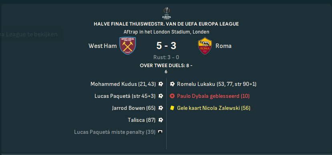This screenshot has width=332, height=155.
Task: Click the yellow card icon for Zalewski
Action: click(172, 108)
